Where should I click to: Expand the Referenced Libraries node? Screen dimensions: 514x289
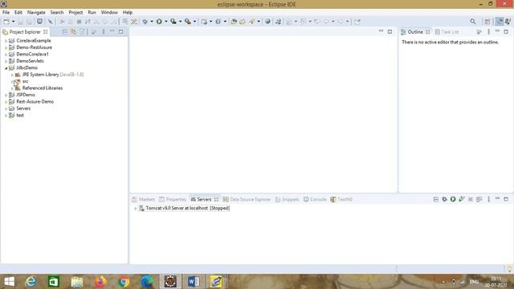point(13,88)
